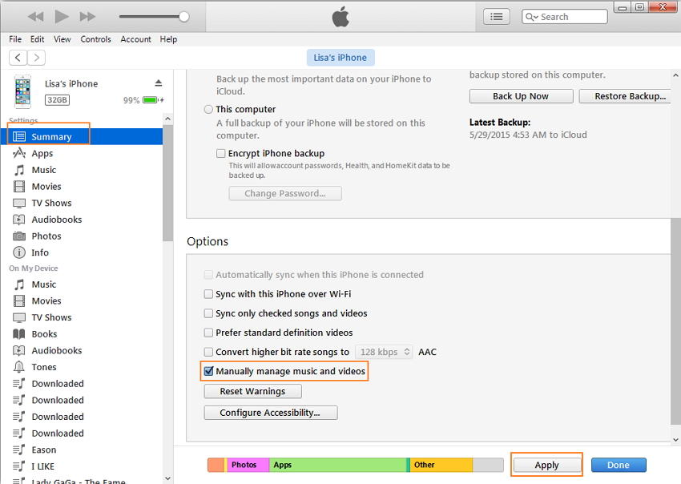Click the Apply button
Viewport: 681px width, 484px height.
(546, 465)
